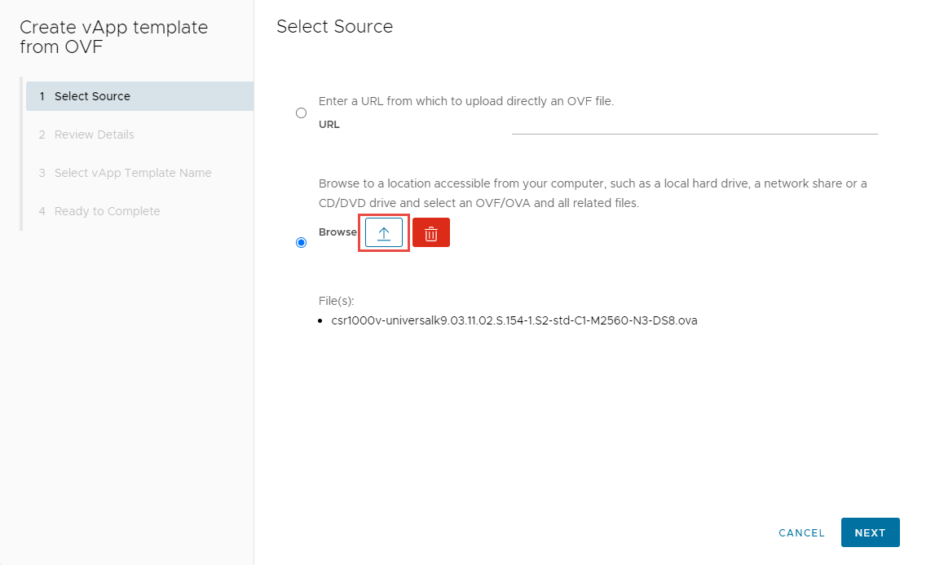Screen dimensions: 935x565
Task: Jump to step 3 Select vApp Template Name
Action: pyautogui.click(x=132, y=173)
